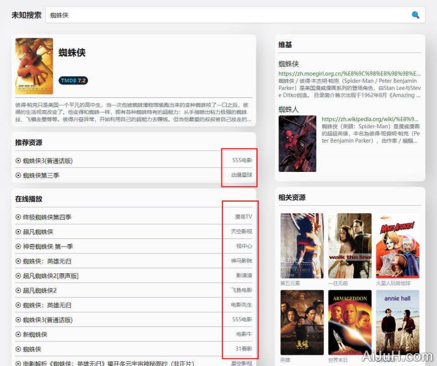Image resolution: width=437 pixels, height=366 pixels.
Task: Open the 蜘蛛侠：英雄无归 entry from 电影先生
Action: [x=47, y=305]
